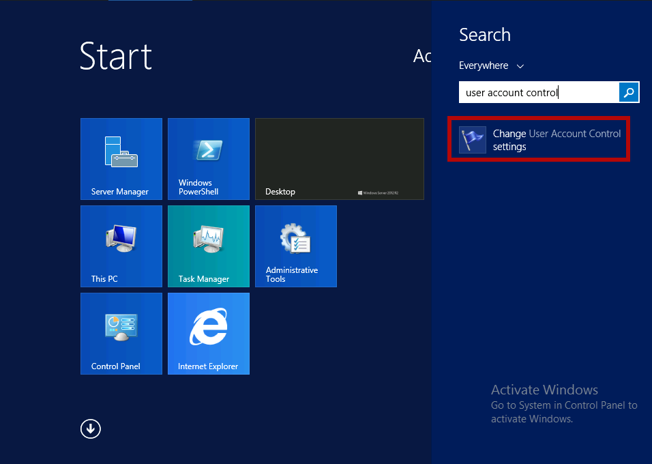652x464 pixels.
Task: Open the Control Panel tile
Action: [x=121, y=334]
